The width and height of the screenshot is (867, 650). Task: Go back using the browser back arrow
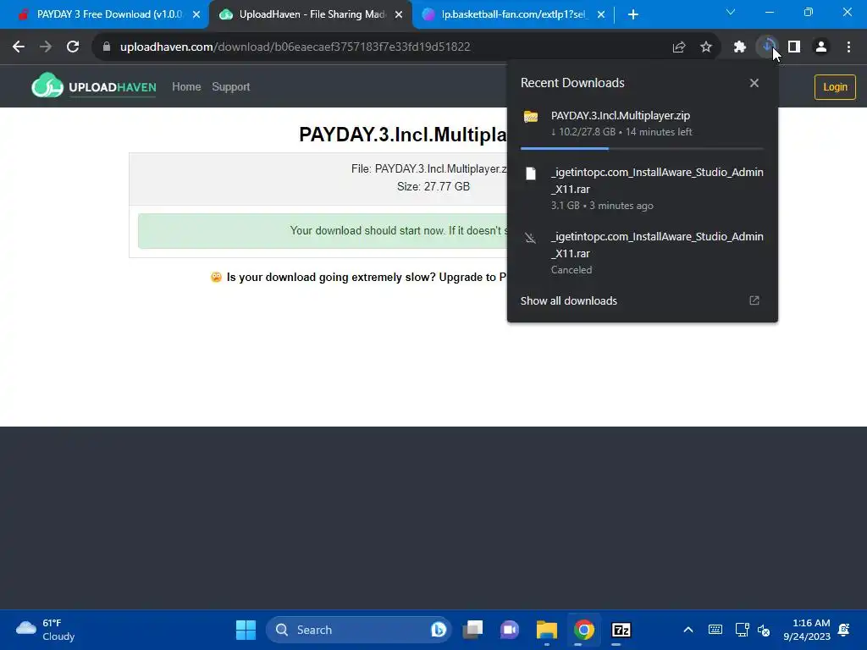pyautogui.click(x=19, y=47)
